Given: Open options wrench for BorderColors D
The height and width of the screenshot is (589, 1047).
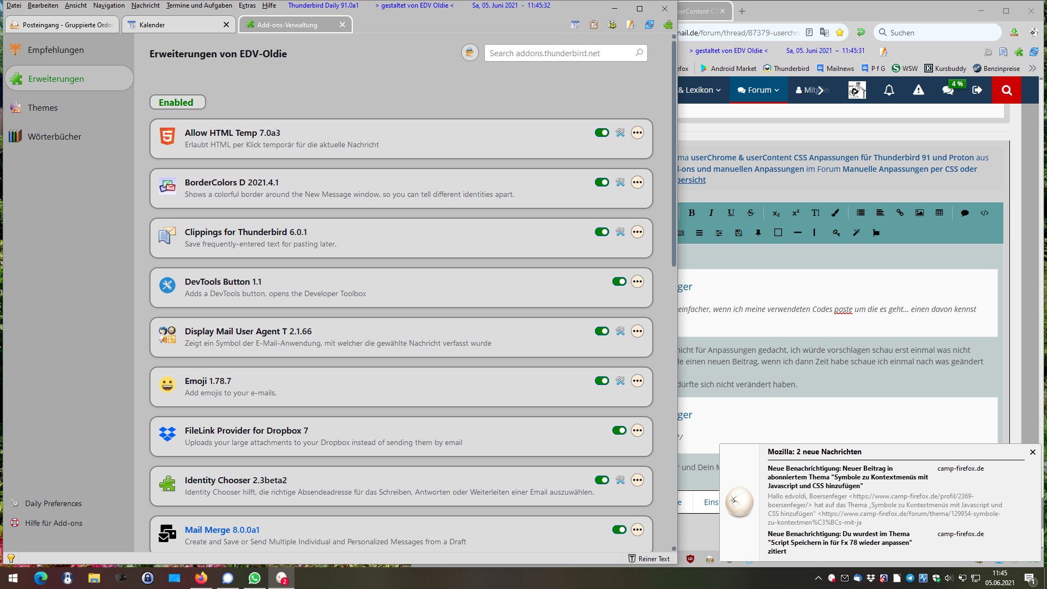Looking at the screenshot, I should [x=620, y=182].
